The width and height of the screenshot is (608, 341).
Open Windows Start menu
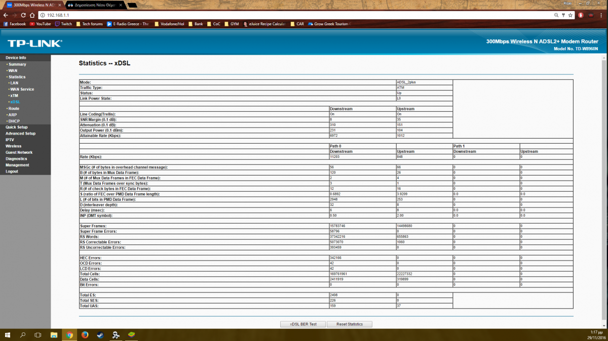pos(8,335)
